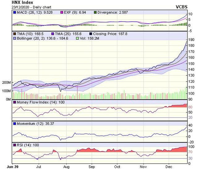Click the Jun 20 date axis label

12,167
